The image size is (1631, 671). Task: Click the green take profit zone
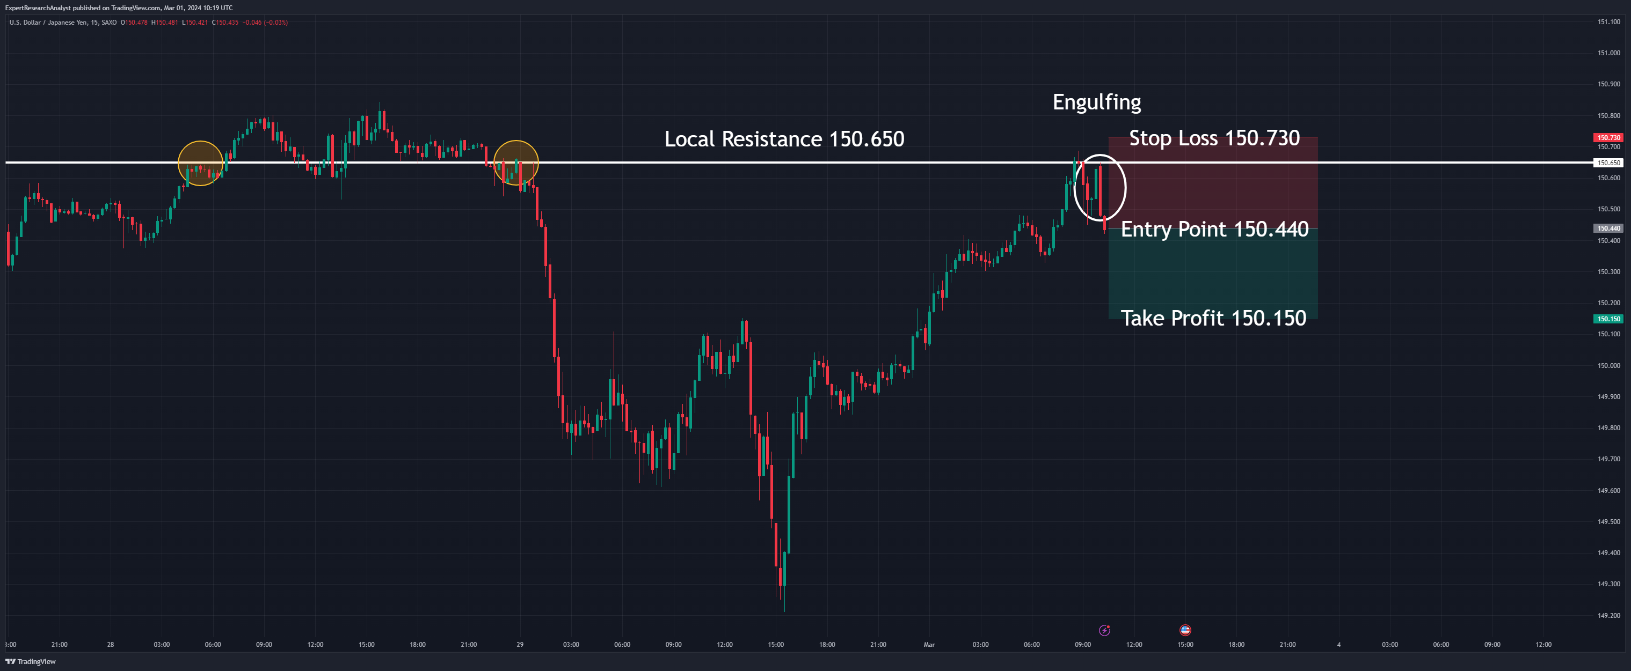[1212, 272]
